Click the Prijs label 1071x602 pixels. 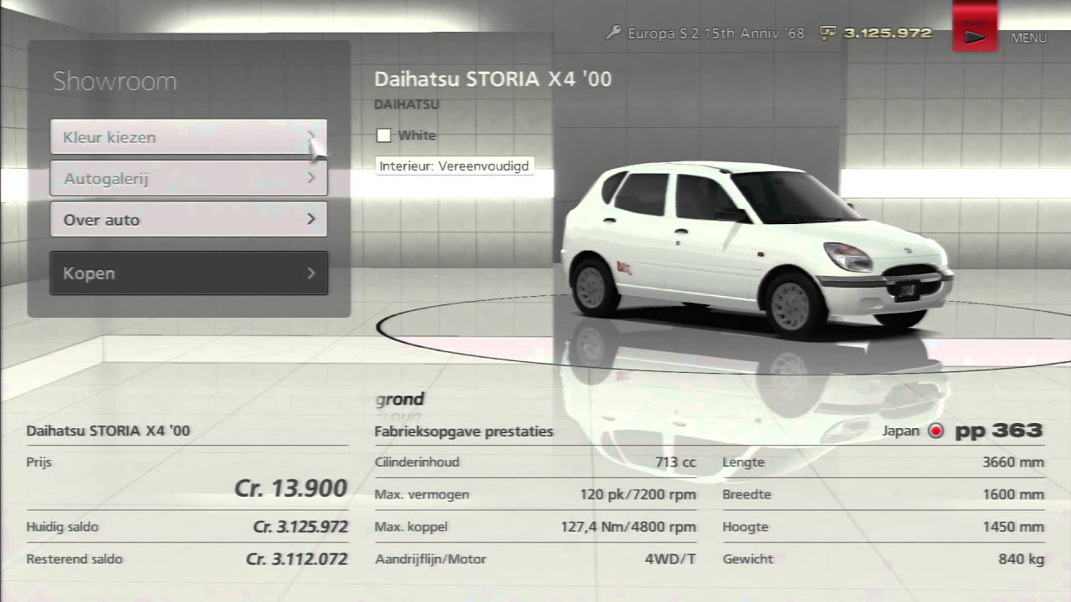pos(38,462)
